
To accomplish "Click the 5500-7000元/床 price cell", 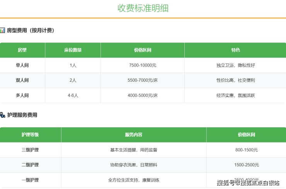I will 143,80.
